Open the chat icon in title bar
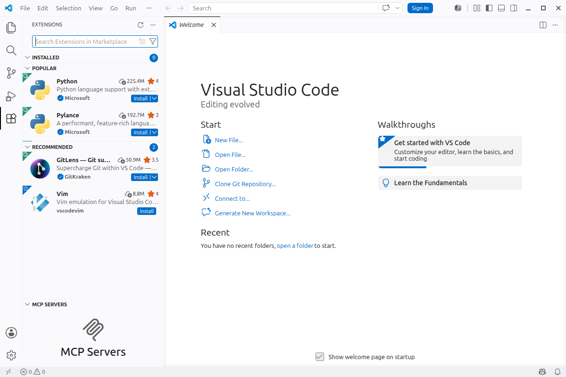 click(x=386, y=8)
